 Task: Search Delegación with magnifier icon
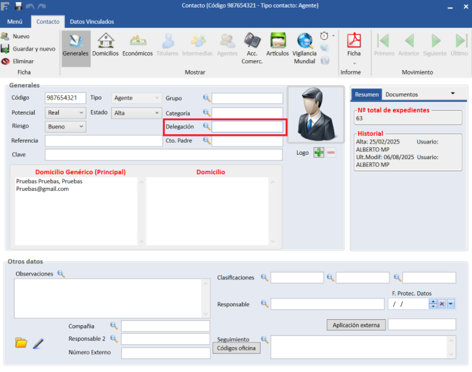206,126
